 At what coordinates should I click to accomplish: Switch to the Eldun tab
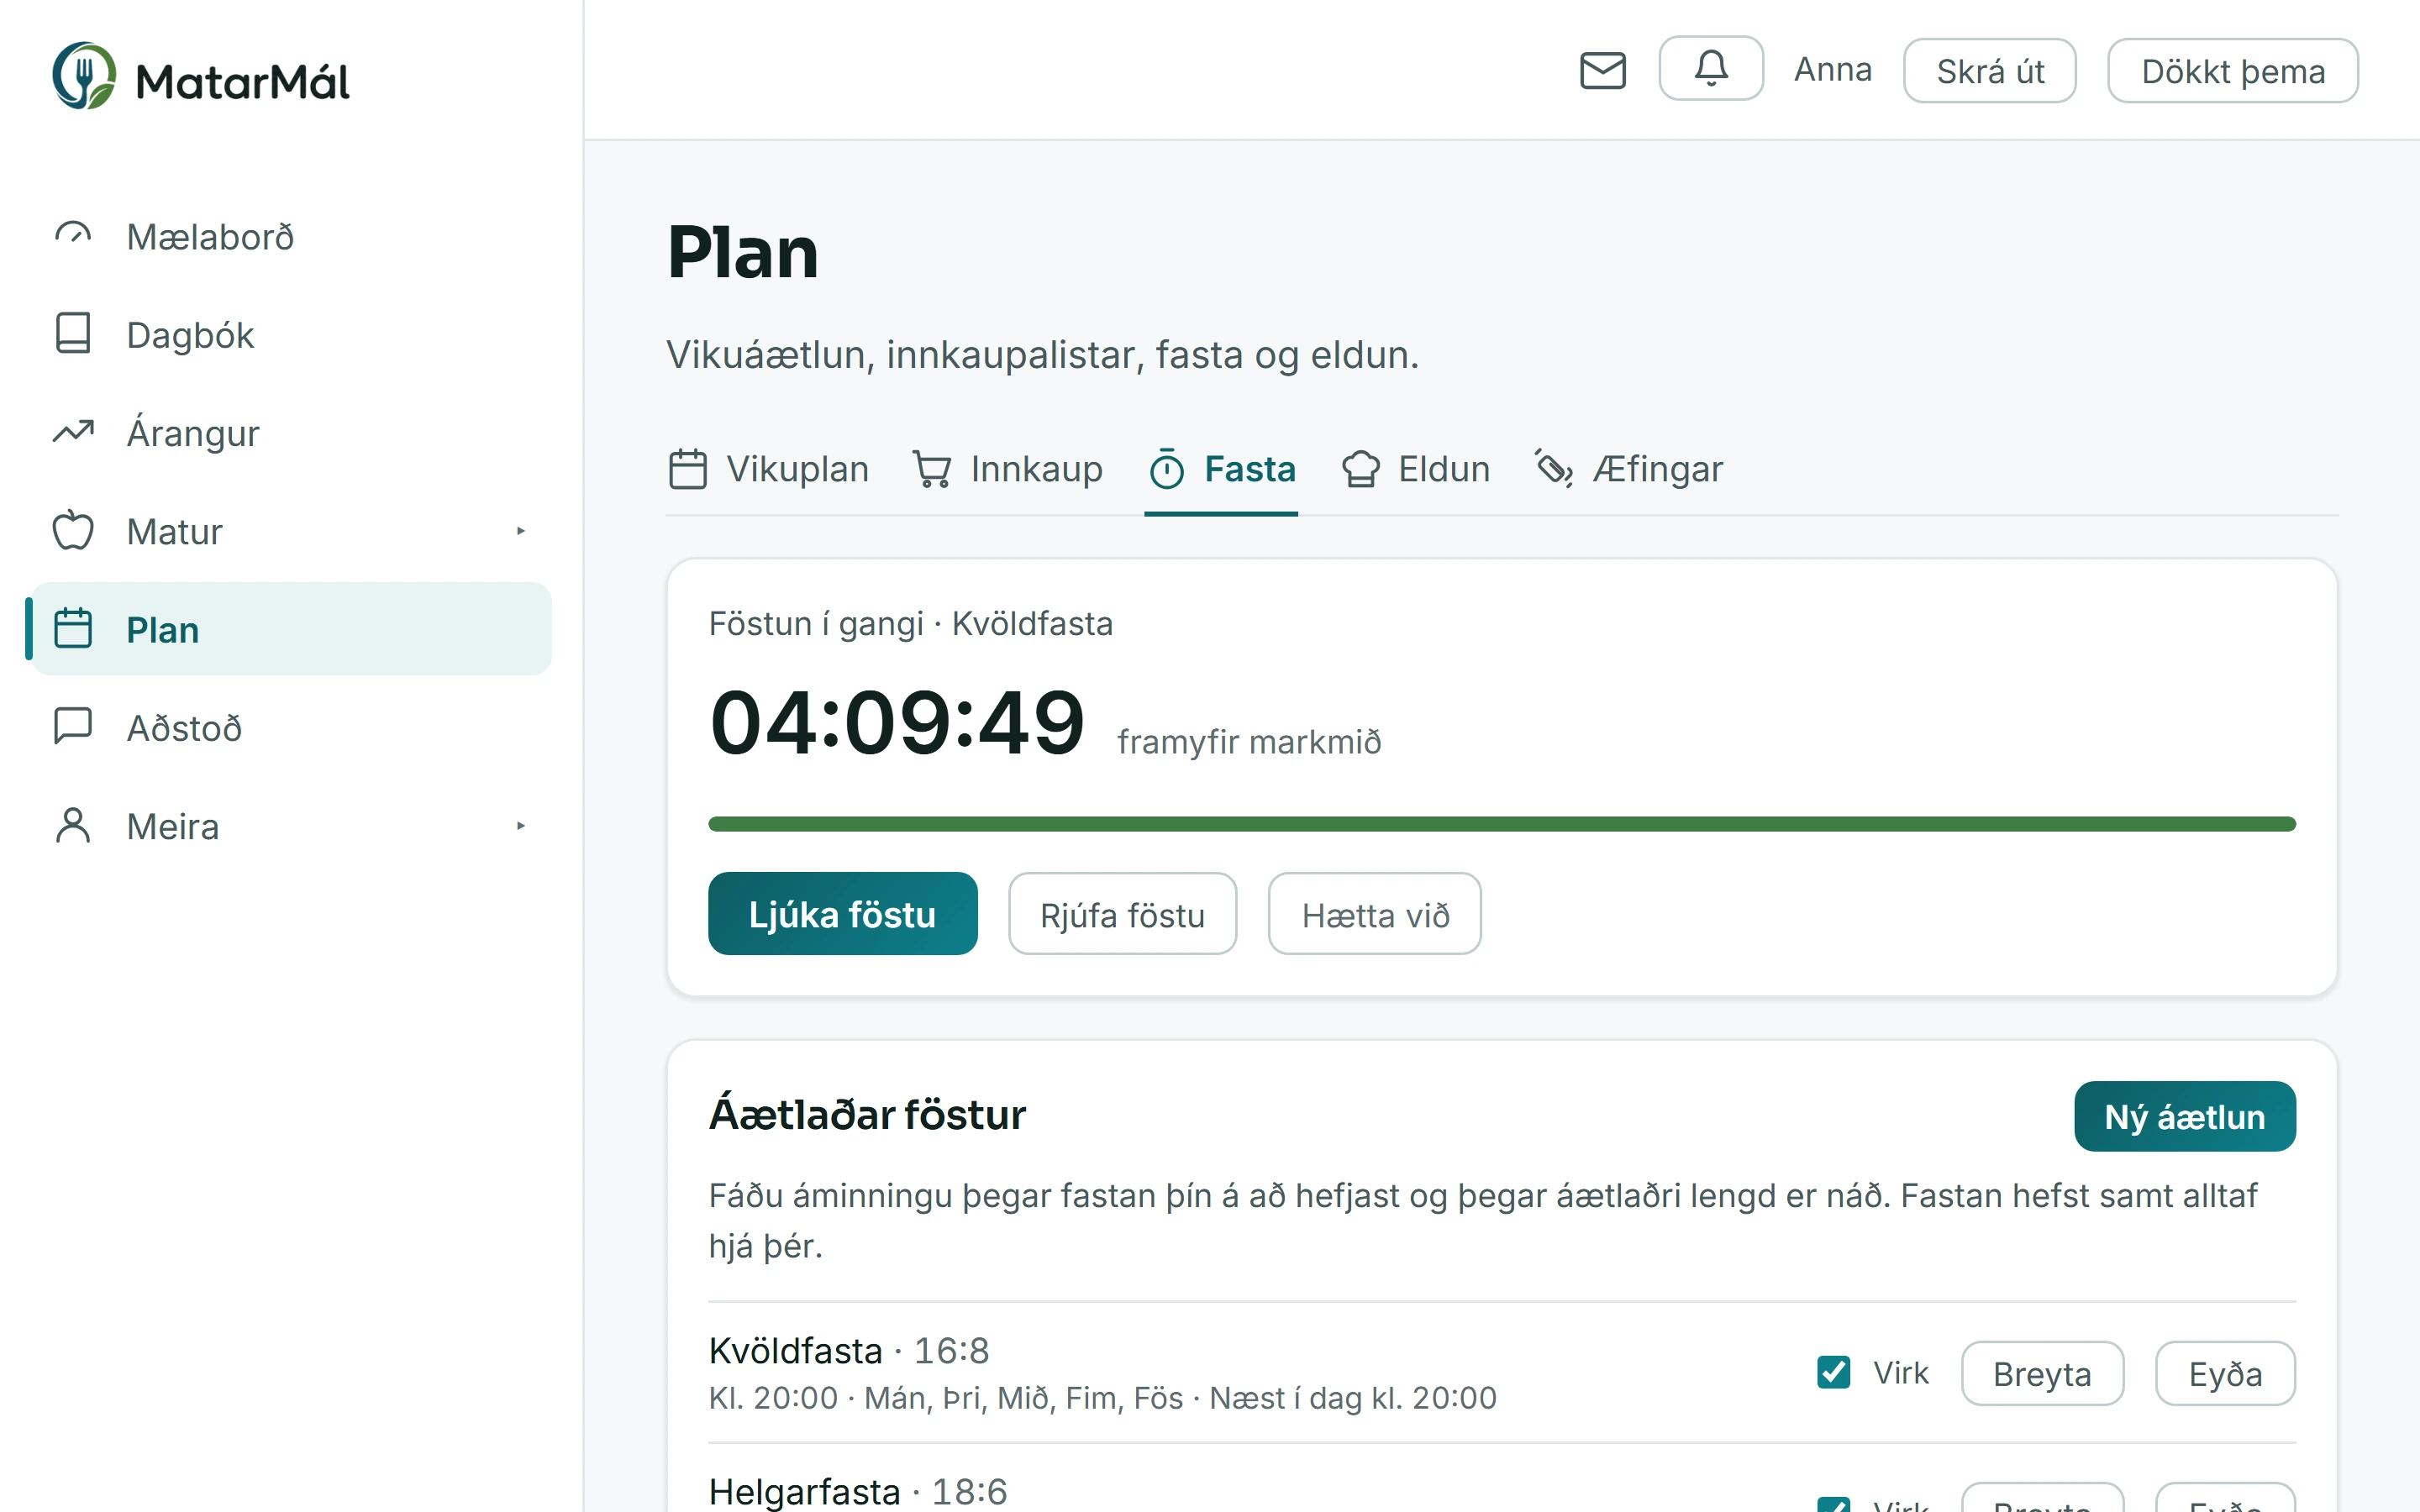1415,470
